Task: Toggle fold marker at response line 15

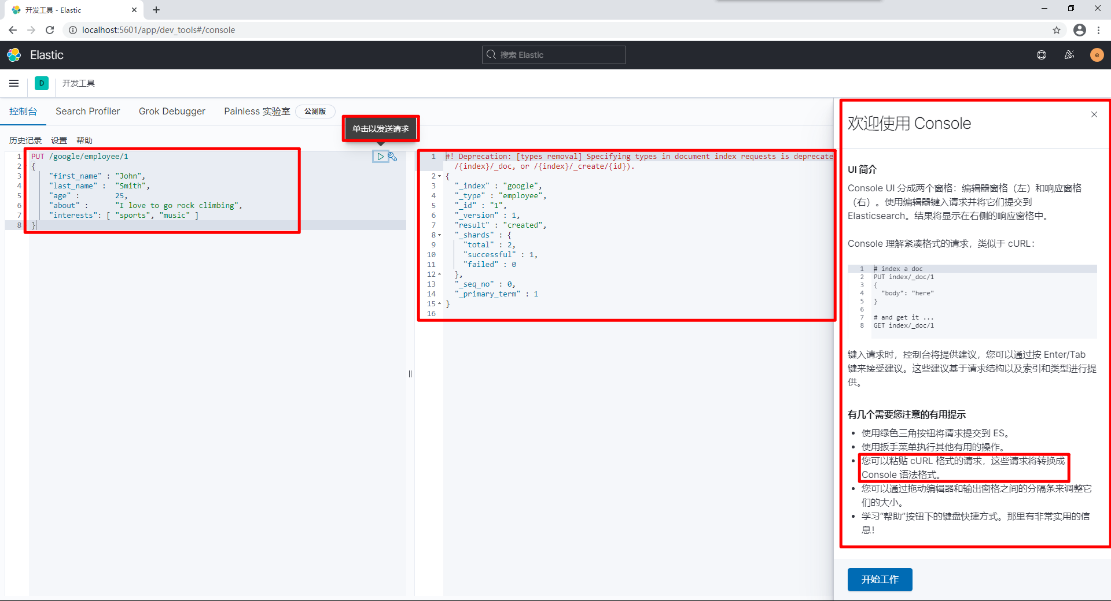Action: [440, 304]
